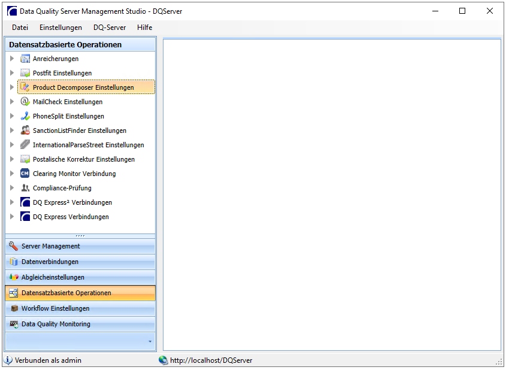This screenshot has height=370, width=506.
Task: Expand DQ Express² Verbindungen node
Action: (x=12, y=202)
